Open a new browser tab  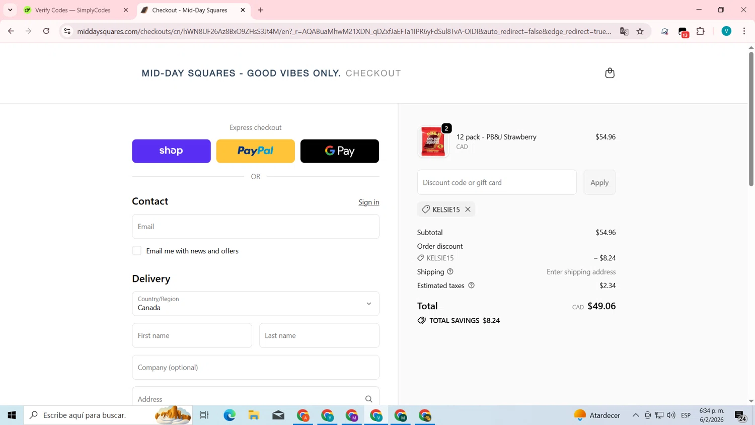[261, 10]
